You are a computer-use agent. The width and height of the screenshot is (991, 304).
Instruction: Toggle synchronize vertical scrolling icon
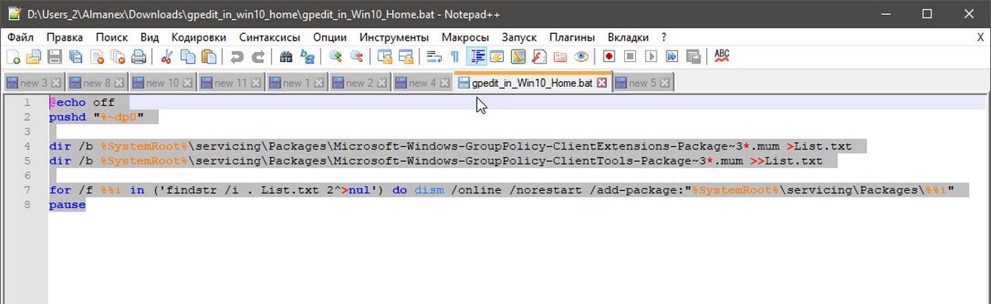[385, 57]
